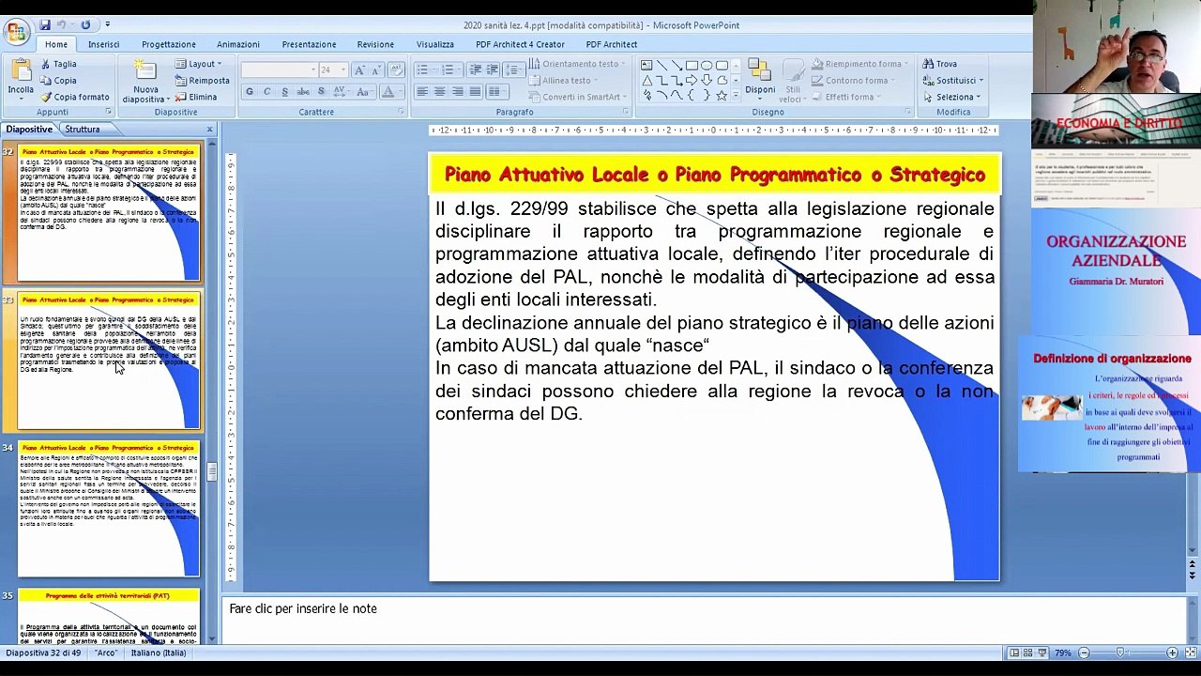Open Orientamento testo dropdown
Image resolution: width=1201 pixels, height=676 pixels.
(579, 64)
